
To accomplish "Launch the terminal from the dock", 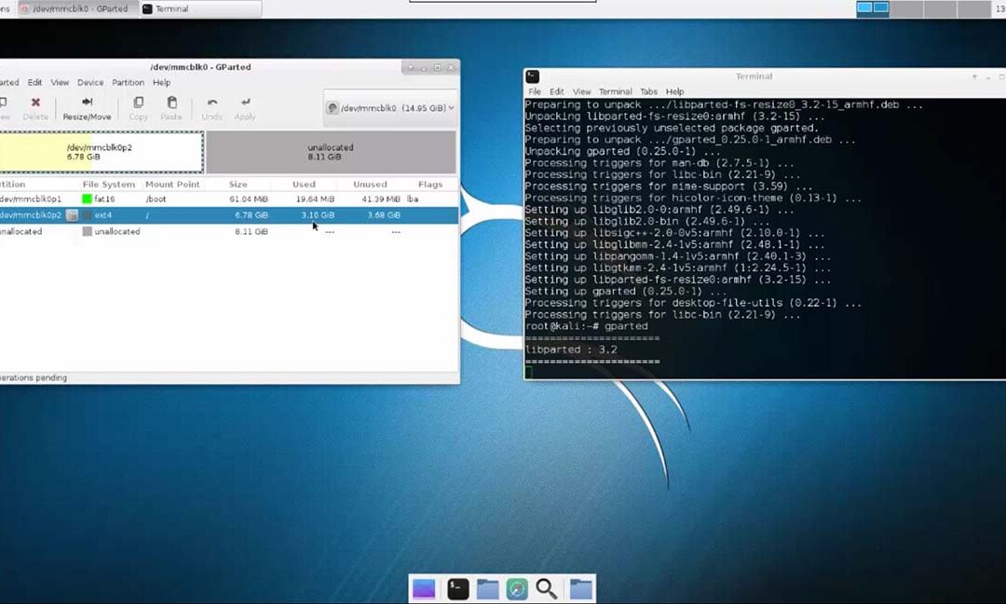I will (x=457, y=588).
